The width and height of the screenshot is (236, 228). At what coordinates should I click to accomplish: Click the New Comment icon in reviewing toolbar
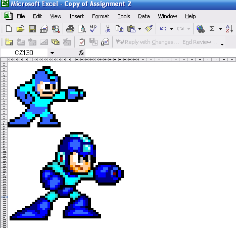pos(9,42)
